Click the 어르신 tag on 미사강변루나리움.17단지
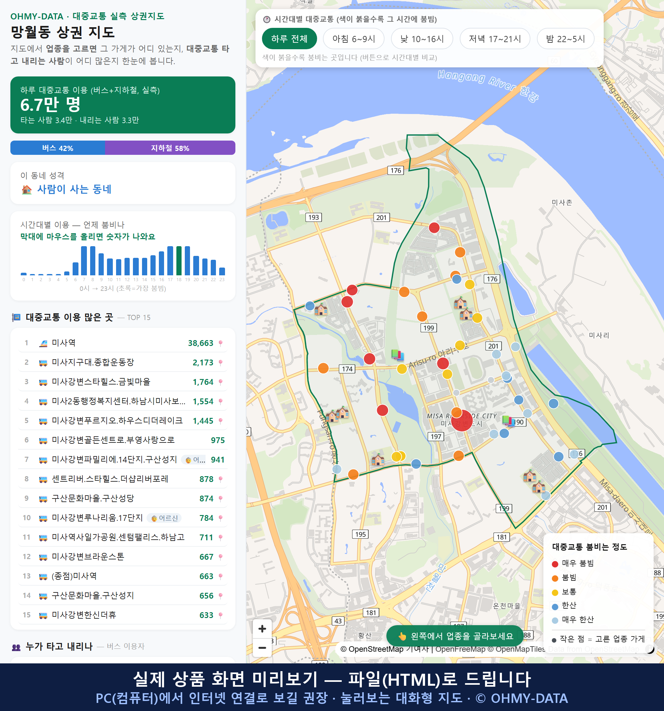This screenshot has width=664, height=711. coord(164,518)
